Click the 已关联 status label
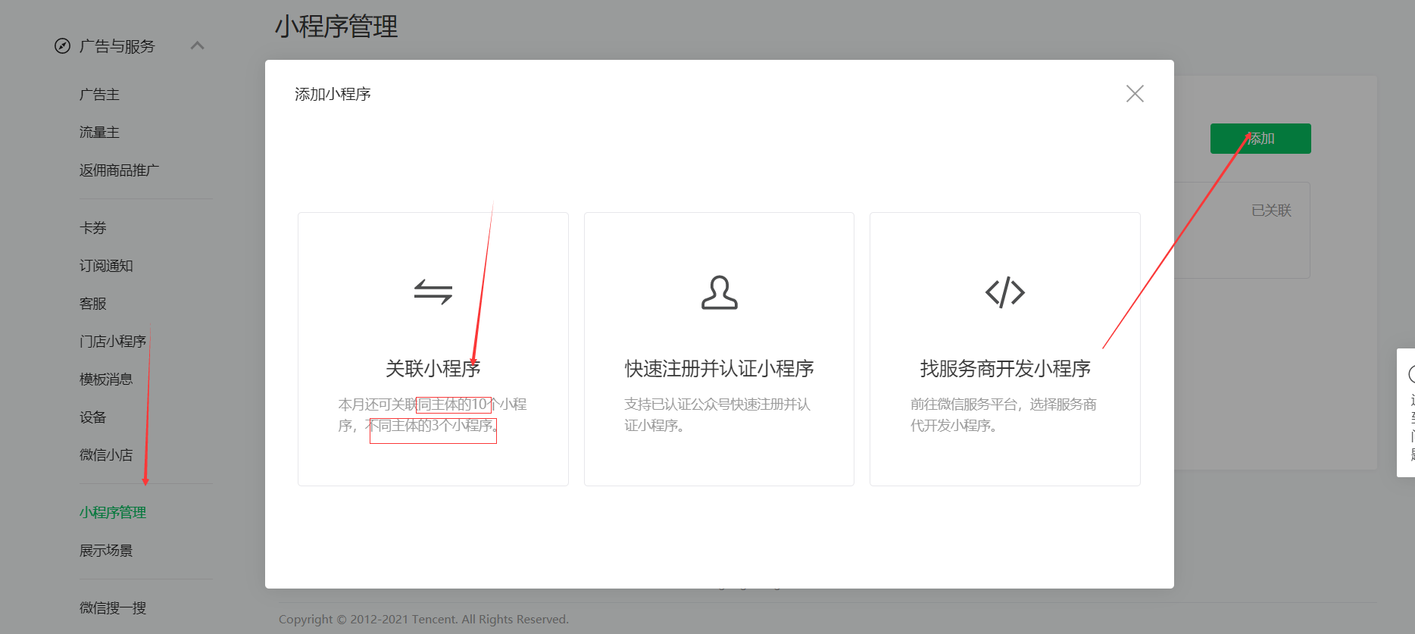The image size is (1415, 634). pyautogui.click(x=1271, y=211)
